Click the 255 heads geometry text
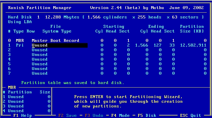Screen dimensions: 212x118 click(150, 17)
